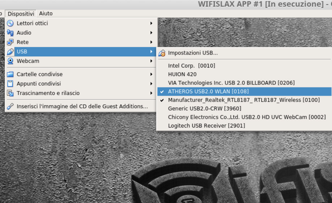Close the open Dispositivi menu
Viewport: 332px width, 203px height.
21,14
